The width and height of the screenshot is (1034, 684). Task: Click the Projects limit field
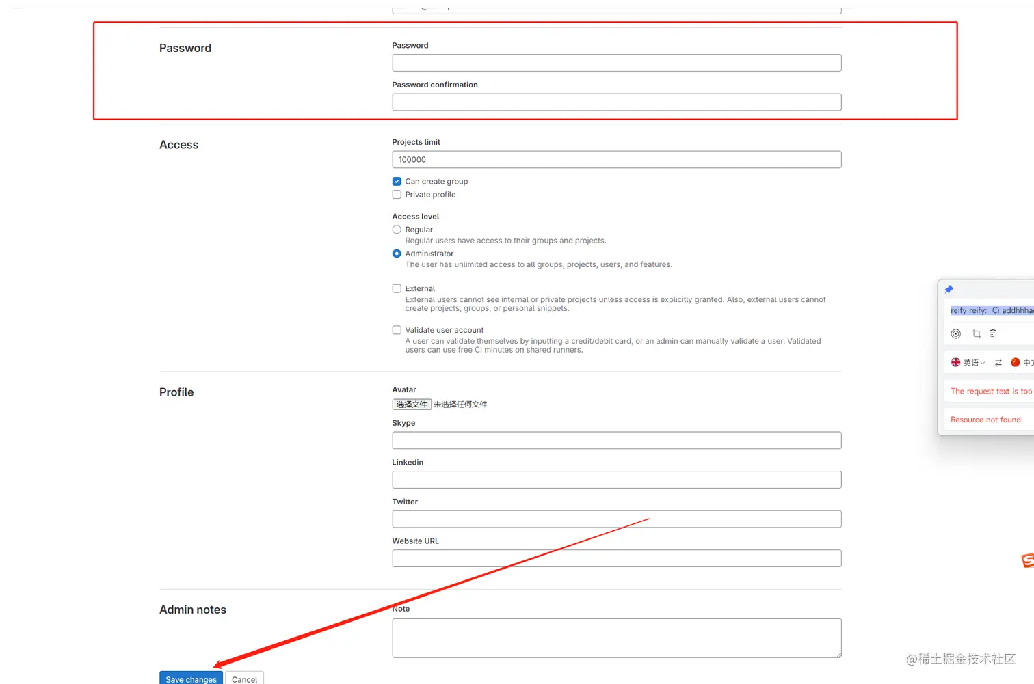616,160
